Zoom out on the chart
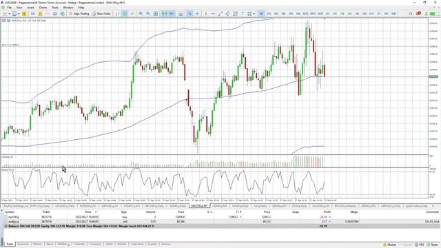The width and height of the screenshot is (441, 248). pos(148,14)
